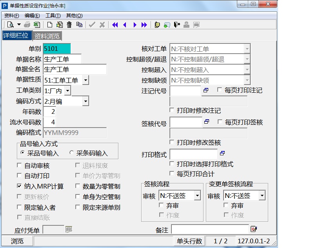Image resolution: width=320 pixels, height=248 pixels.
Task: Click the 单据全名 input field
Action: pyautogui.click(x=75, y=69)
